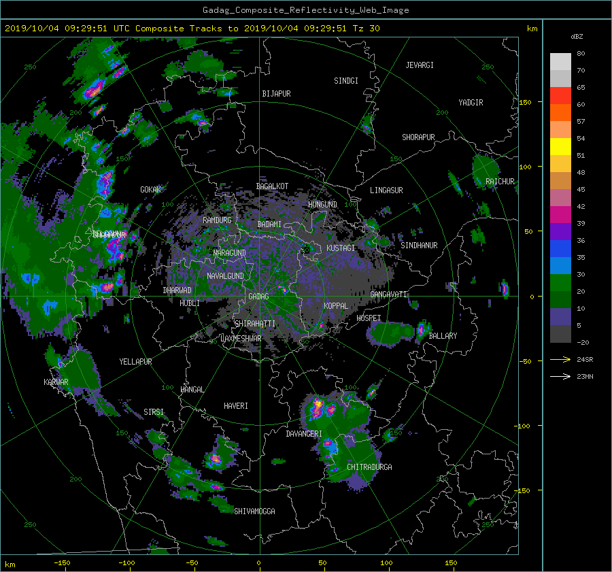This screenshot has height=572, width=612.
Task: Click the GADAG radar center label
Action: [259, 297]
